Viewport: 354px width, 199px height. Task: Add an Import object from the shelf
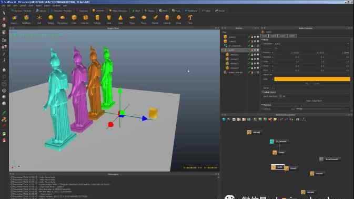[x=14, y=19]
